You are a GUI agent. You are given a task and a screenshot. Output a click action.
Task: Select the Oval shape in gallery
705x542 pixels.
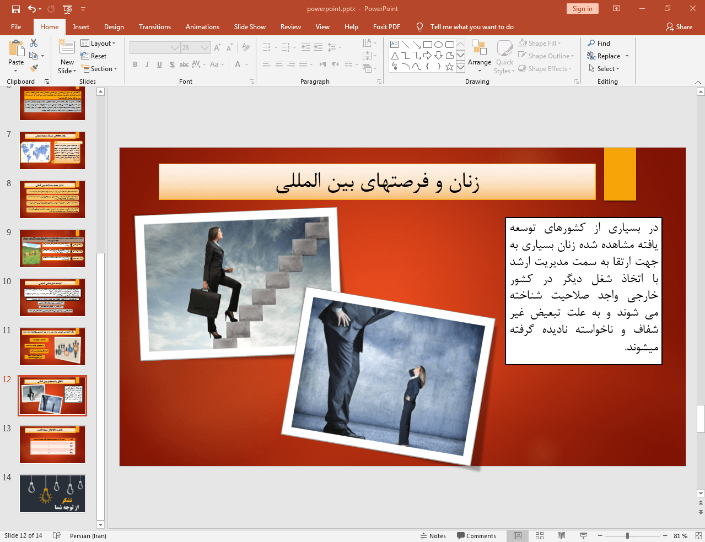pos(439,45)
